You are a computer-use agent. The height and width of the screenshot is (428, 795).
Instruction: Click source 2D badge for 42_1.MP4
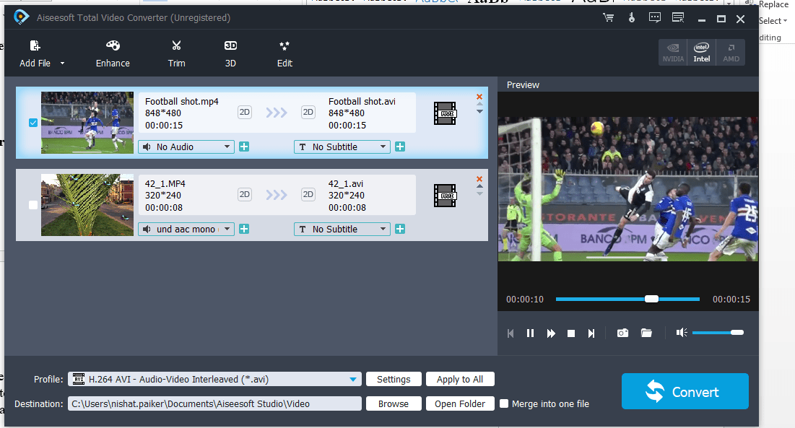click(x=244, y=194)
